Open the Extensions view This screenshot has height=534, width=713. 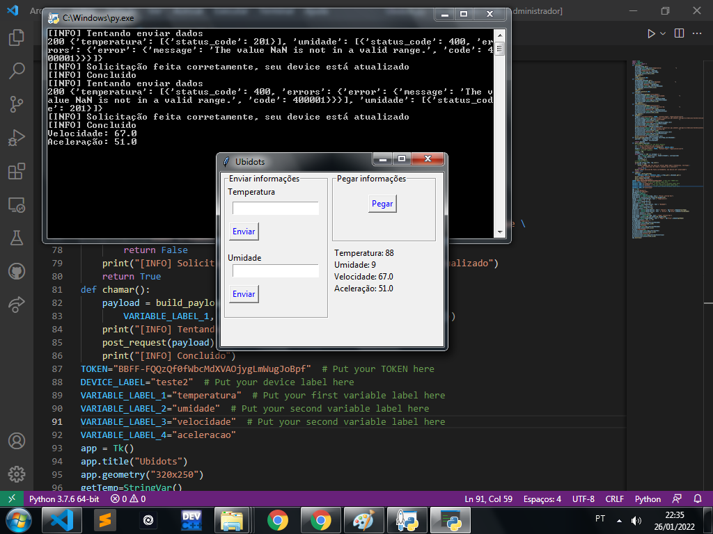click(x=17, y=171)
